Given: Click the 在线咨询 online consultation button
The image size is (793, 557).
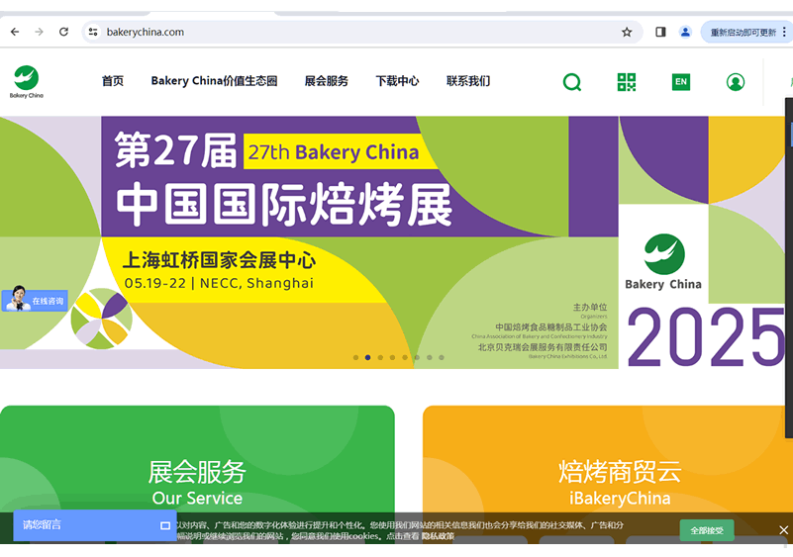Looking at the screenshot, I should [35, 300].
